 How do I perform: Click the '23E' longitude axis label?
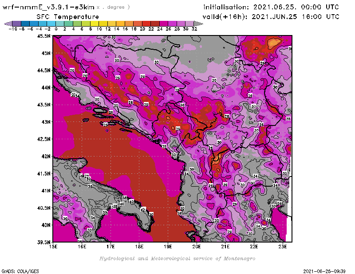point(283,247)
